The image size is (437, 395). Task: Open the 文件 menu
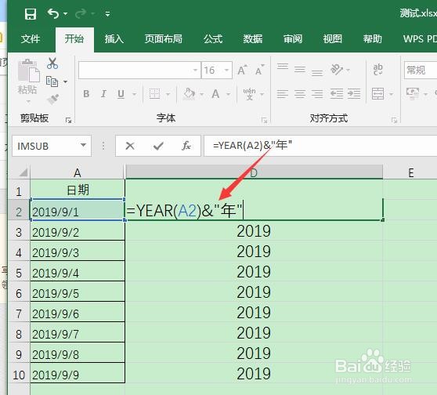pos(30,38)
